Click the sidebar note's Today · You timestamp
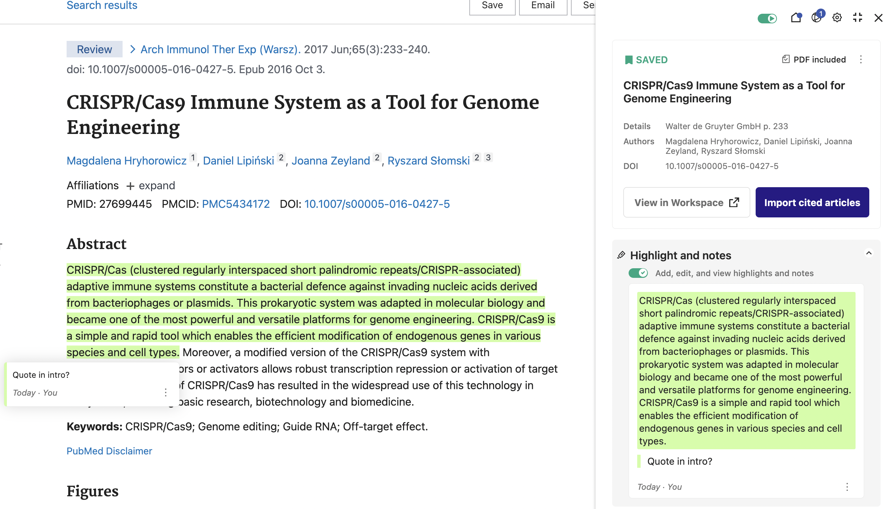Viewport: 894px width, 509px height. click(x=659, y=487)
